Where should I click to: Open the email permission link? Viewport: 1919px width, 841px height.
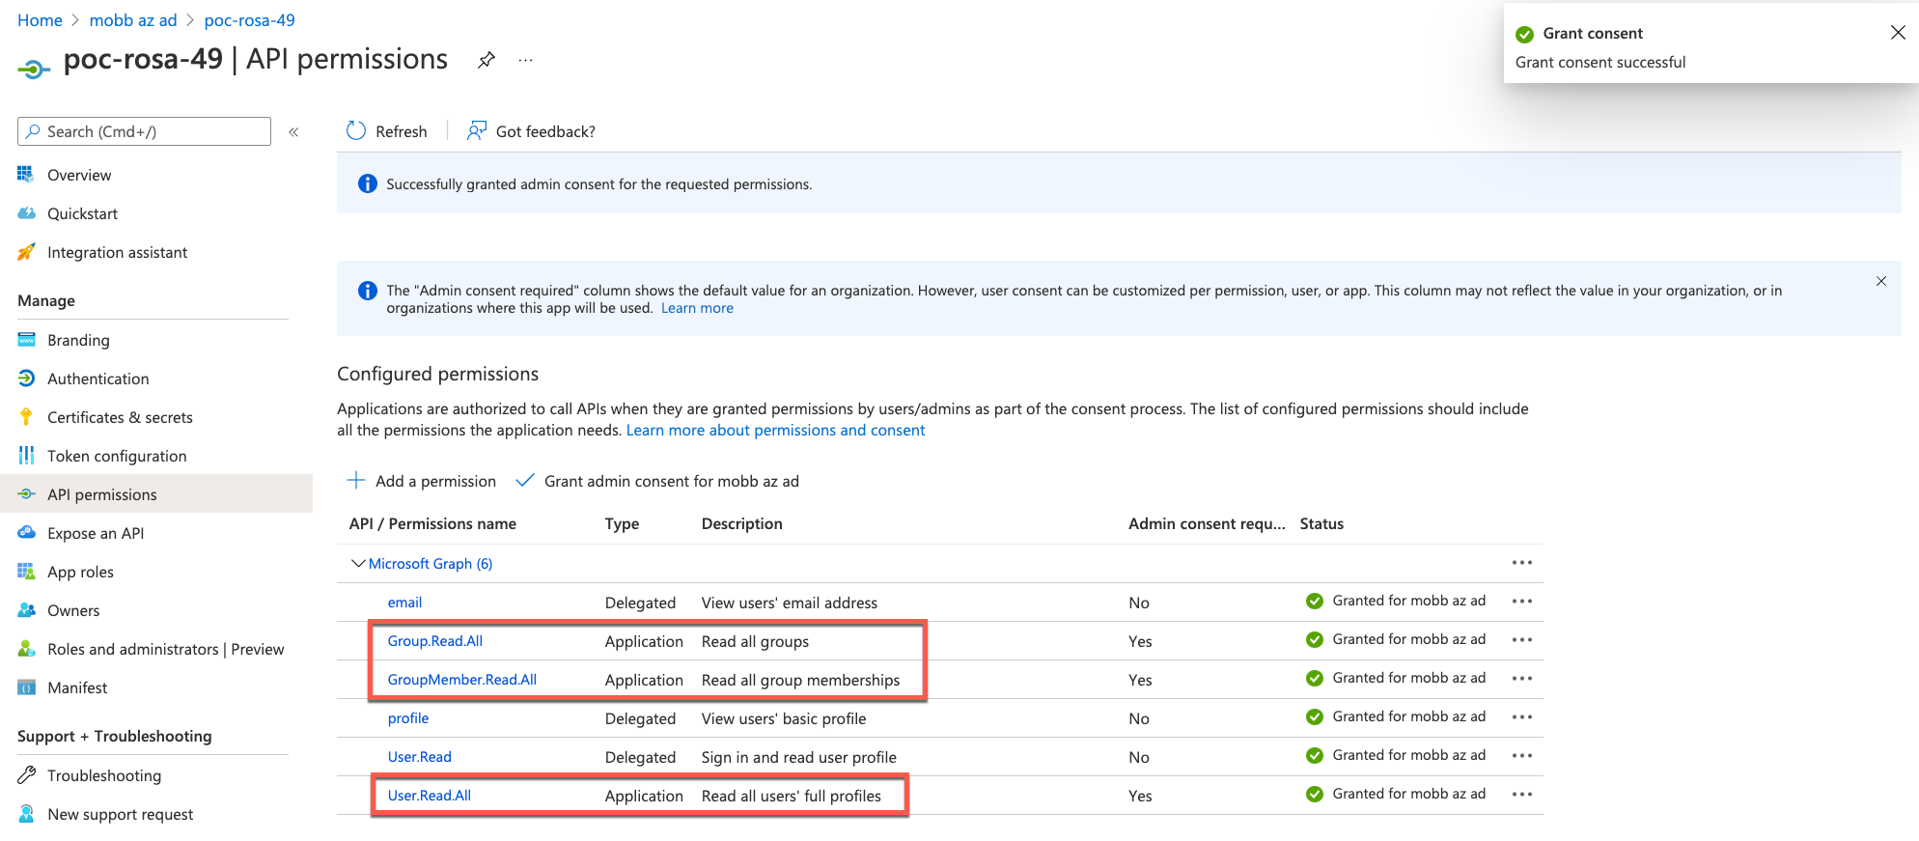(404, 603)
